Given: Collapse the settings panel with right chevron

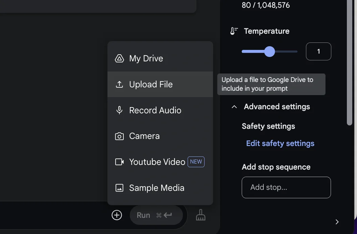Looking at the screenshot, I should 337,222.
